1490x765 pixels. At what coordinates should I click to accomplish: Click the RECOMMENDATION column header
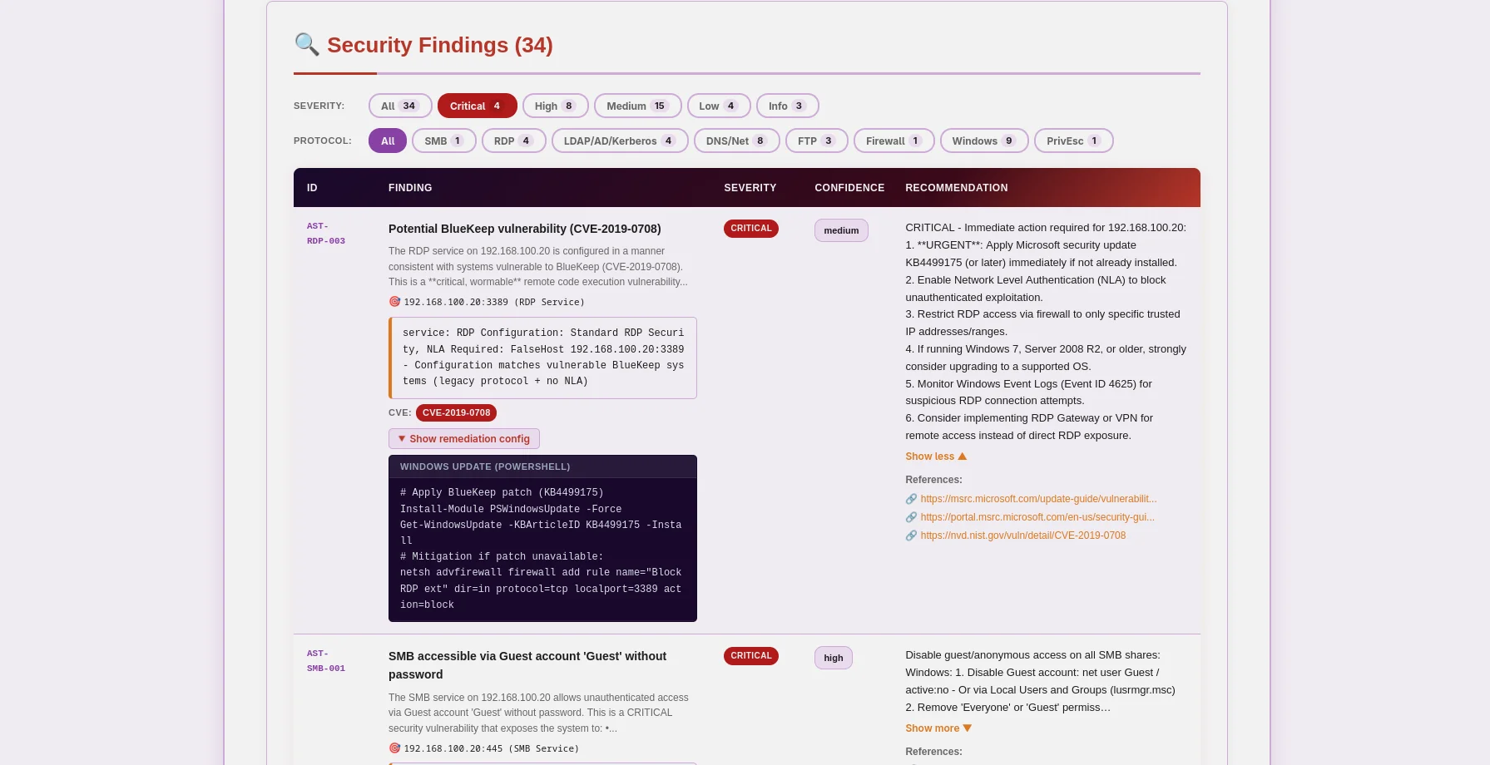[x=956, y=188]
